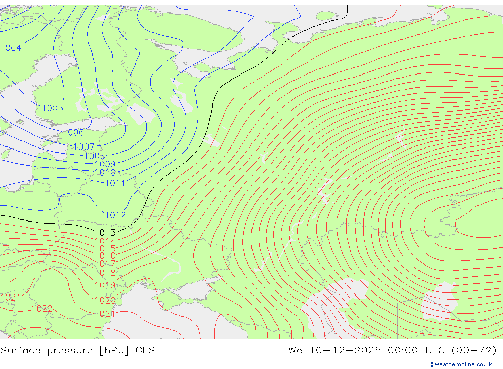Open the weatheronline.co.uk copyright link
This screenshot has width=503, height=369.
click(461, 364)
